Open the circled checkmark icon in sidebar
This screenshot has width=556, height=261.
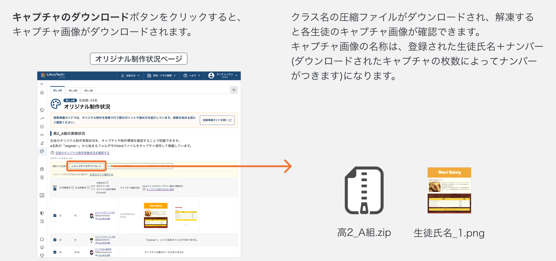coord(42,127)
